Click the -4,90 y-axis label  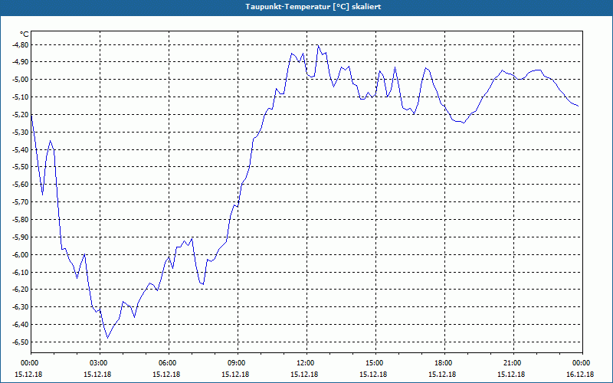click(21, 62)
